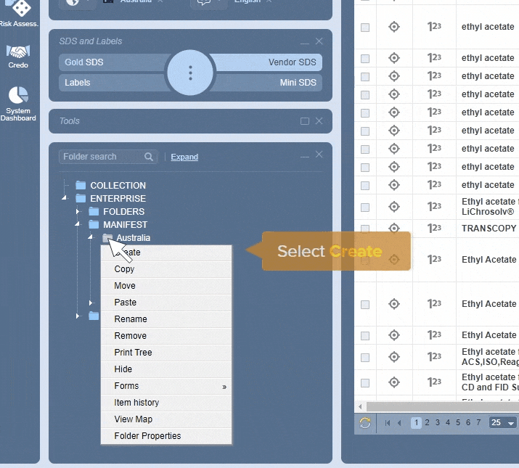Select checkbox of last visible table row
519x468 pixels.
[x=365, y=382]
